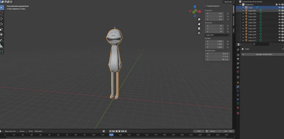This screenshot has width=284, height=139.
Task: Select the Scale tool
Action: tap(2, 29)
